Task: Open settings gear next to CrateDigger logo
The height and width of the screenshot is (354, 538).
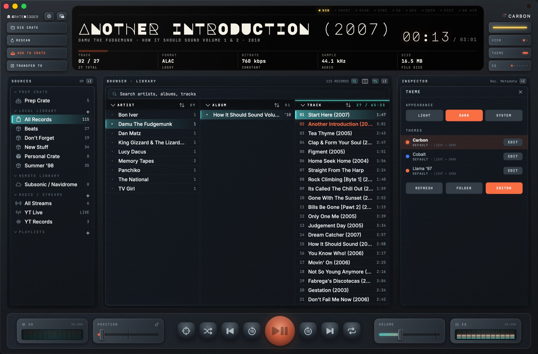Action: coord(49,16)
